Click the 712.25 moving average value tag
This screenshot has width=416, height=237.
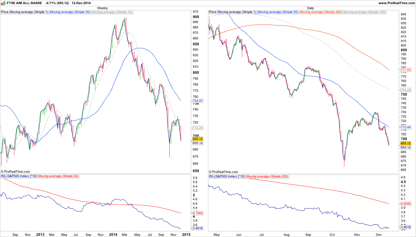tap(198, 128)
